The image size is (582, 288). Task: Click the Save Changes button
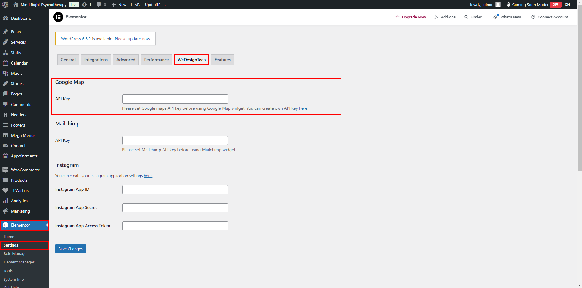click(x=70, y=249)
